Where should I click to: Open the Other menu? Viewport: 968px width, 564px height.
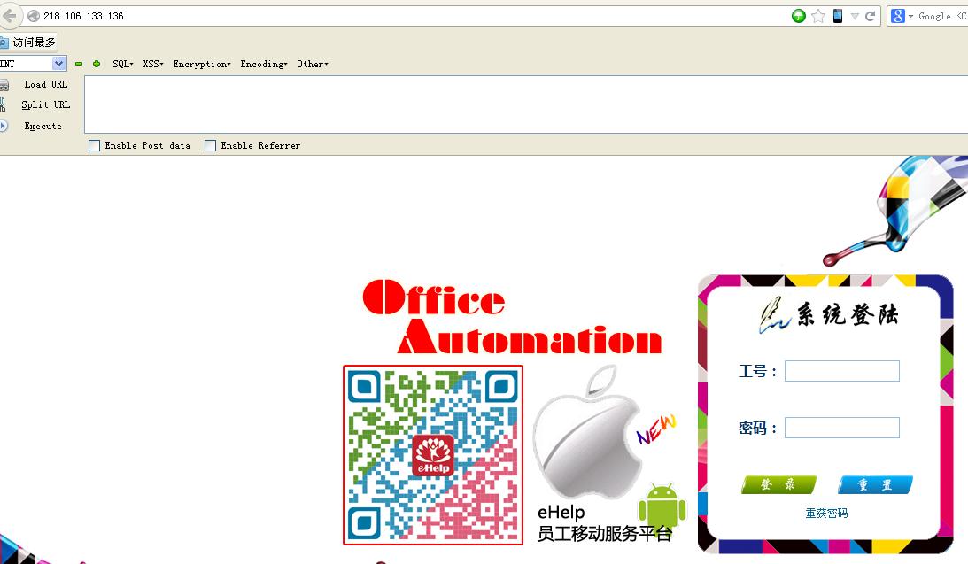click(313, 64)
